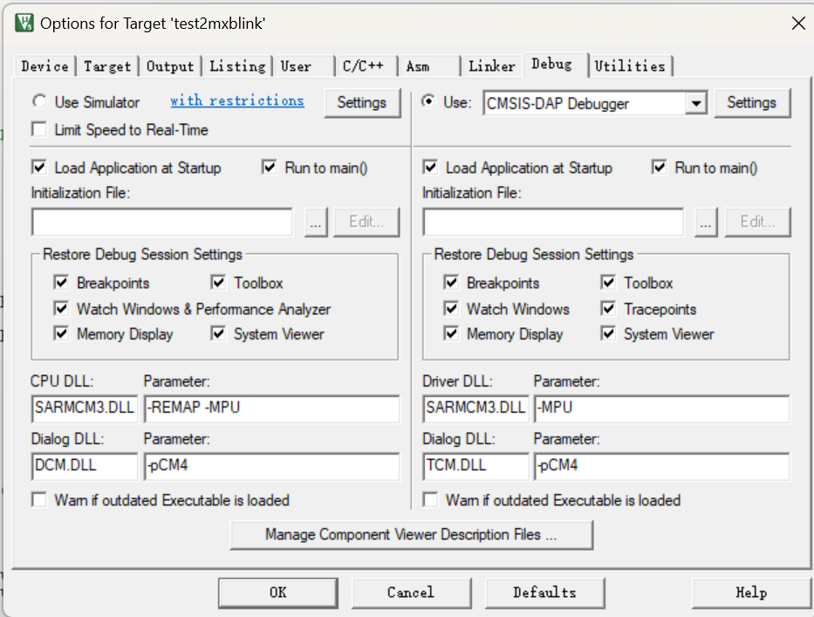Toggle simulator Load Application at Startup

click(39, 168)
